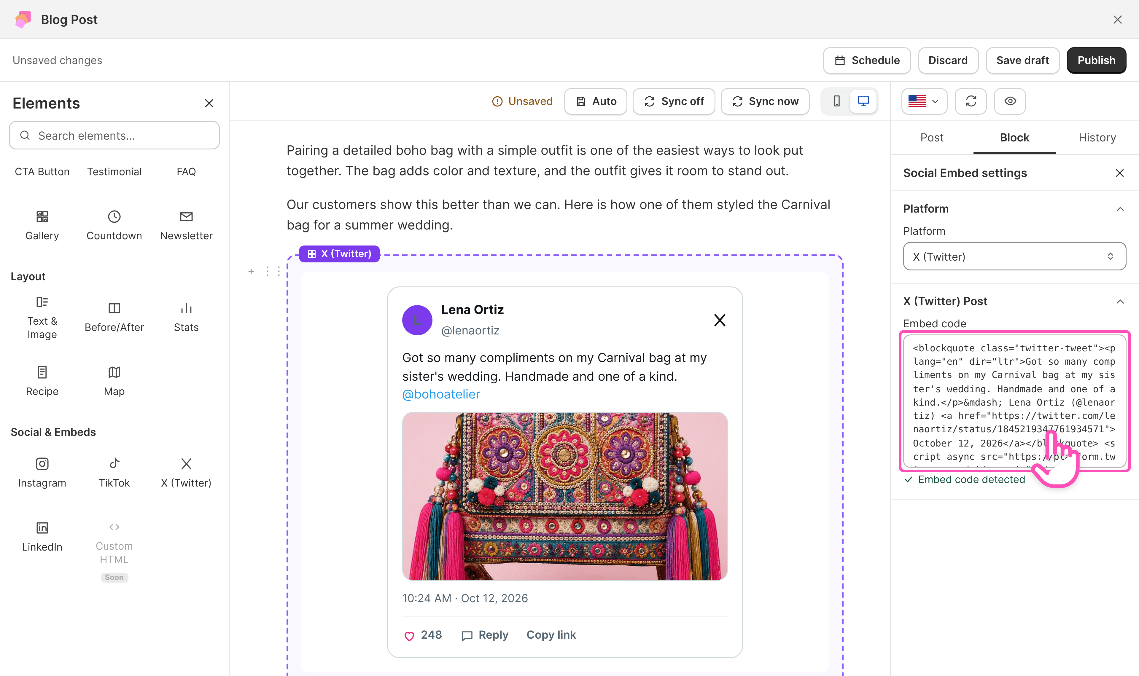Viewport: 1139px width, 676px height.
Task: Switch to desktop preview mode
Action: tap(863, 101)
